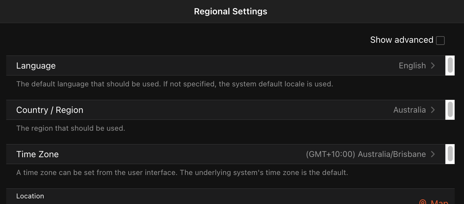
Task: Click the Regional Settings header
Action: click(230, 11)
